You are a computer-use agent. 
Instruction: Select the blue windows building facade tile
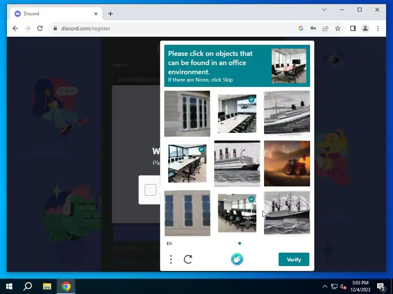[187, 213]
